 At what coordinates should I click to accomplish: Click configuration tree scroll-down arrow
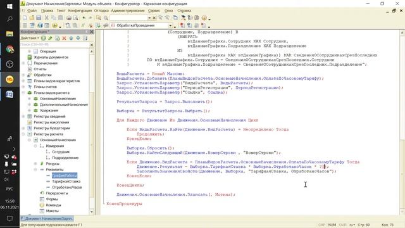[x=91, y=212]
